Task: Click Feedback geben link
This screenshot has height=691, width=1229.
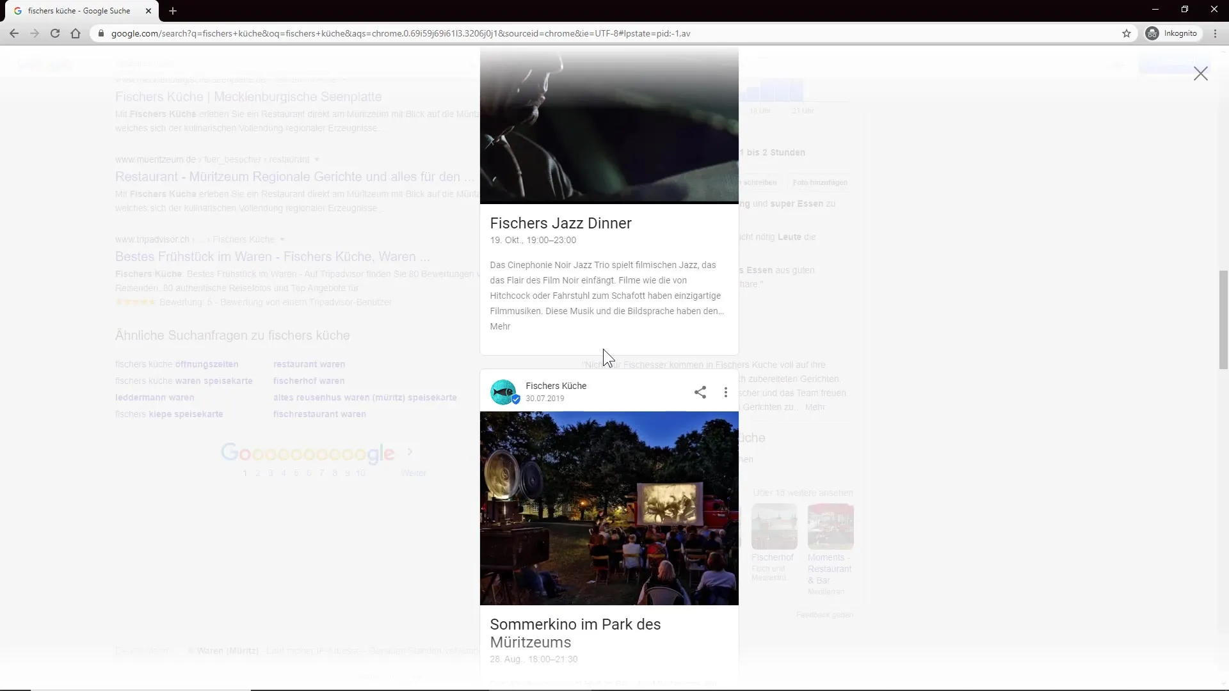Action: pyautogui.click(x=824, y=615)
